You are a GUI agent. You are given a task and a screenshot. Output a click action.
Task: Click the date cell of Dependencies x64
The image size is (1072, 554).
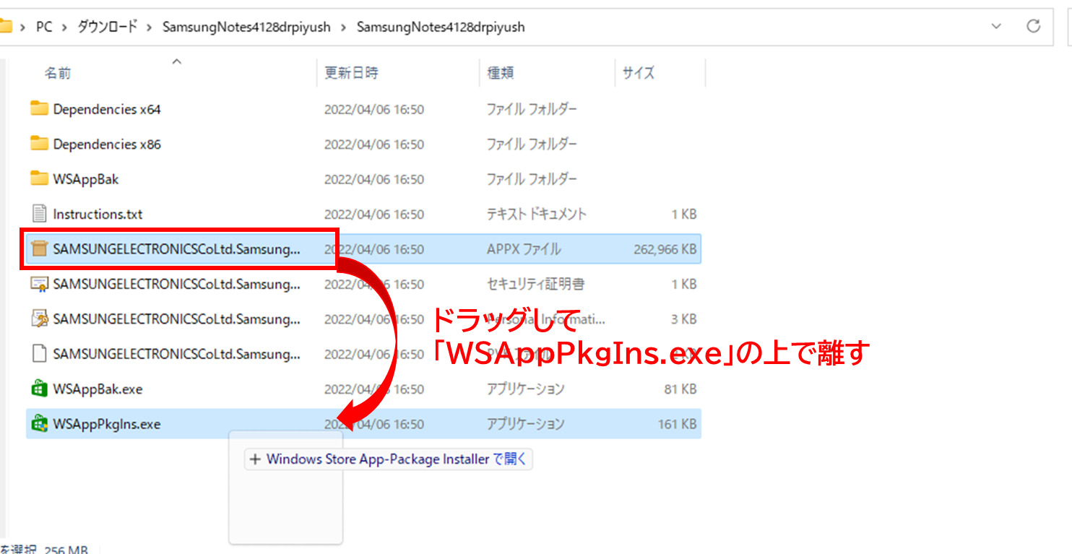tap(374, 109)
